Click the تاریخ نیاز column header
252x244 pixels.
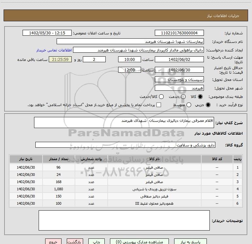point(26,159)
